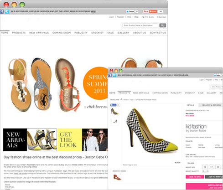Click the Pinterest Pin it button

pyautogui.click(x=145, y=11)
